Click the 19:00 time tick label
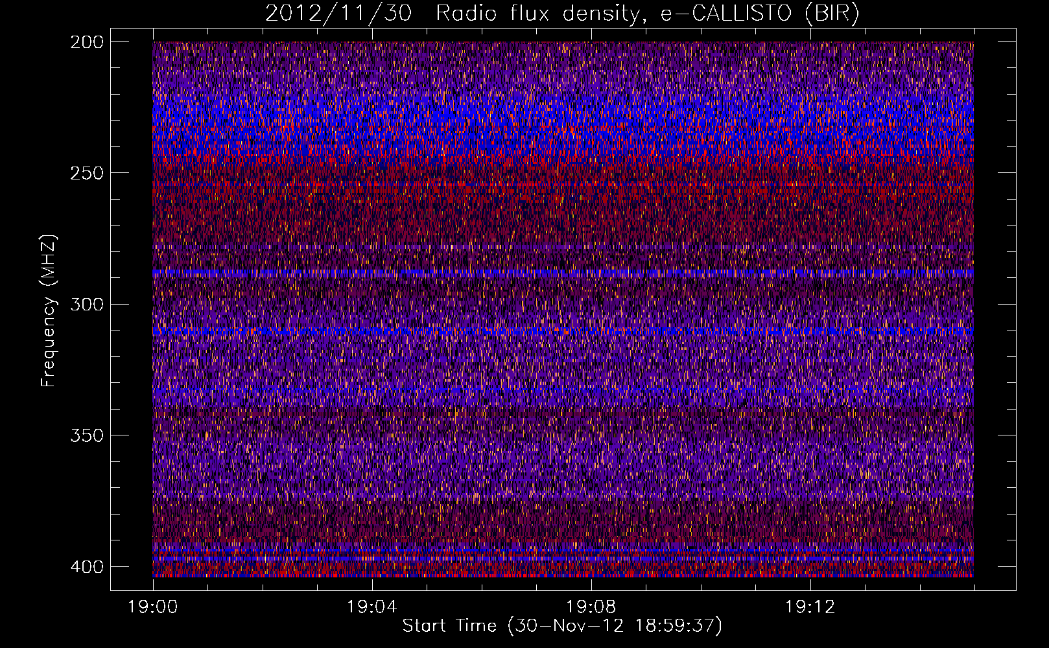 [153, 607]
